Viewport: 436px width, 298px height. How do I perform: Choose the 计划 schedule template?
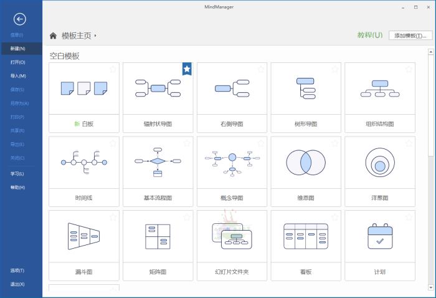coord(380,246)
